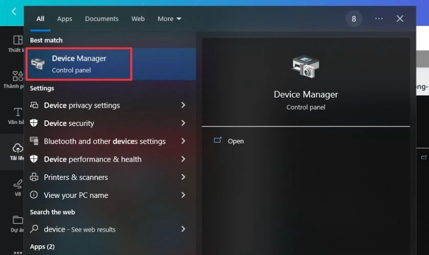
Task: Switch to the Apps tab
Action: click(64, 18)
